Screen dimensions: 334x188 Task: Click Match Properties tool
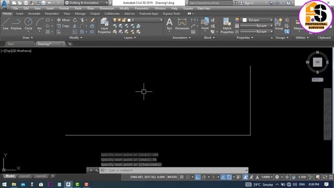[227, 26]
